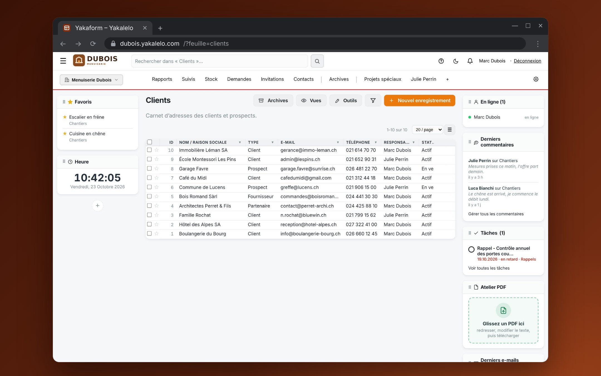The height and width of the screenshot is (376, 601).
Task: Open a new browser tab
Action: (160, 28)
